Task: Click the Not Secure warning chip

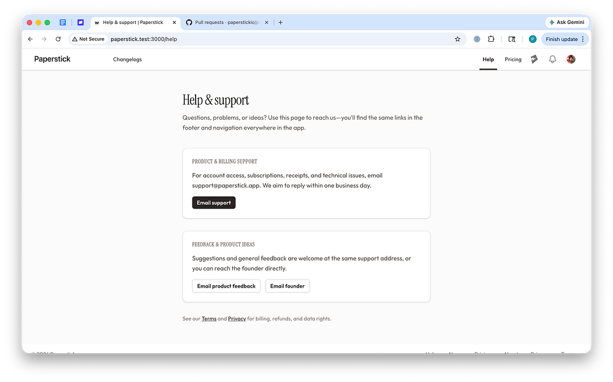Action: pos(88,39)
